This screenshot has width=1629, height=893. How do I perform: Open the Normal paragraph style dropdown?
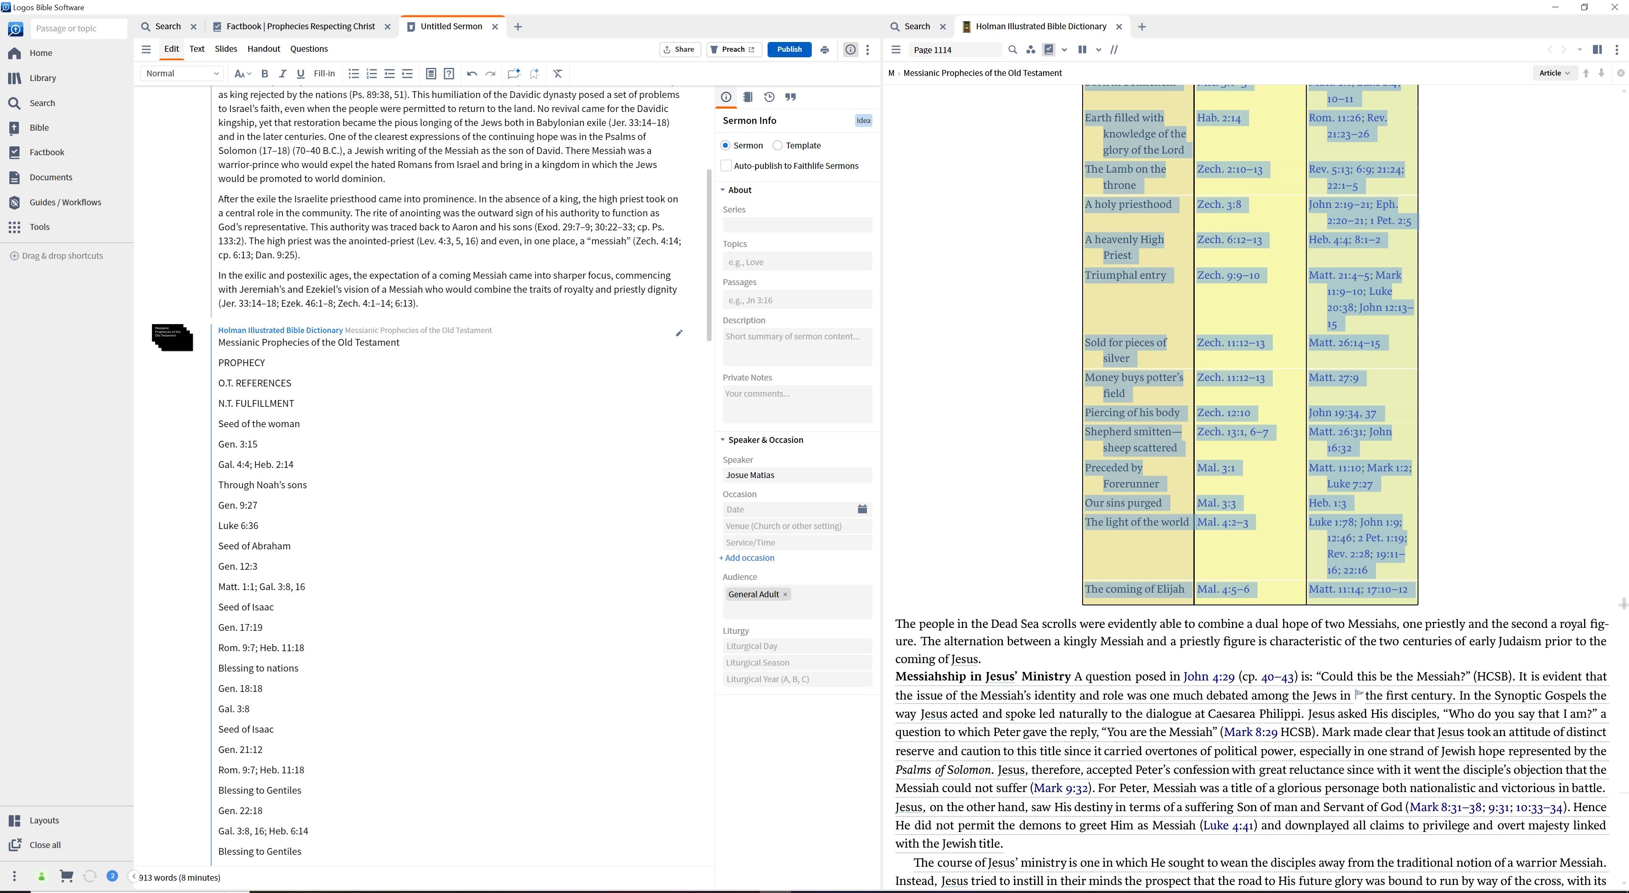(x=181, y=73)
